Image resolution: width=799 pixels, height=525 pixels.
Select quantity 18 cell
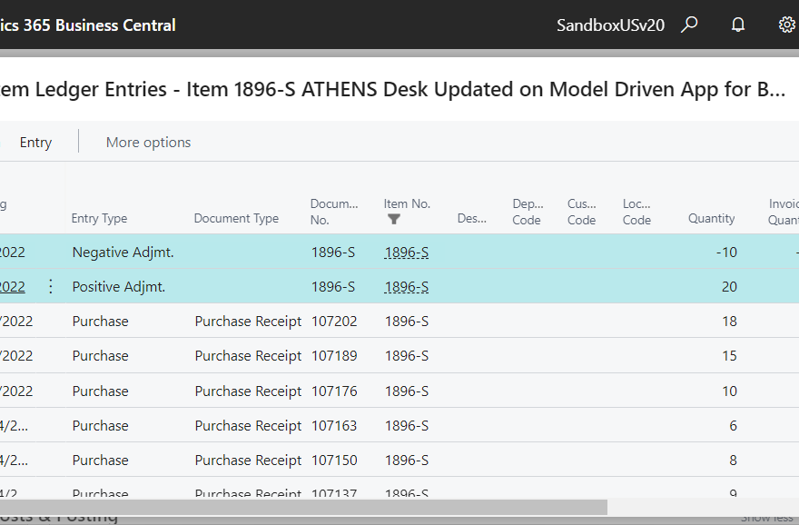pyautogui.click(x=729, y=322)
